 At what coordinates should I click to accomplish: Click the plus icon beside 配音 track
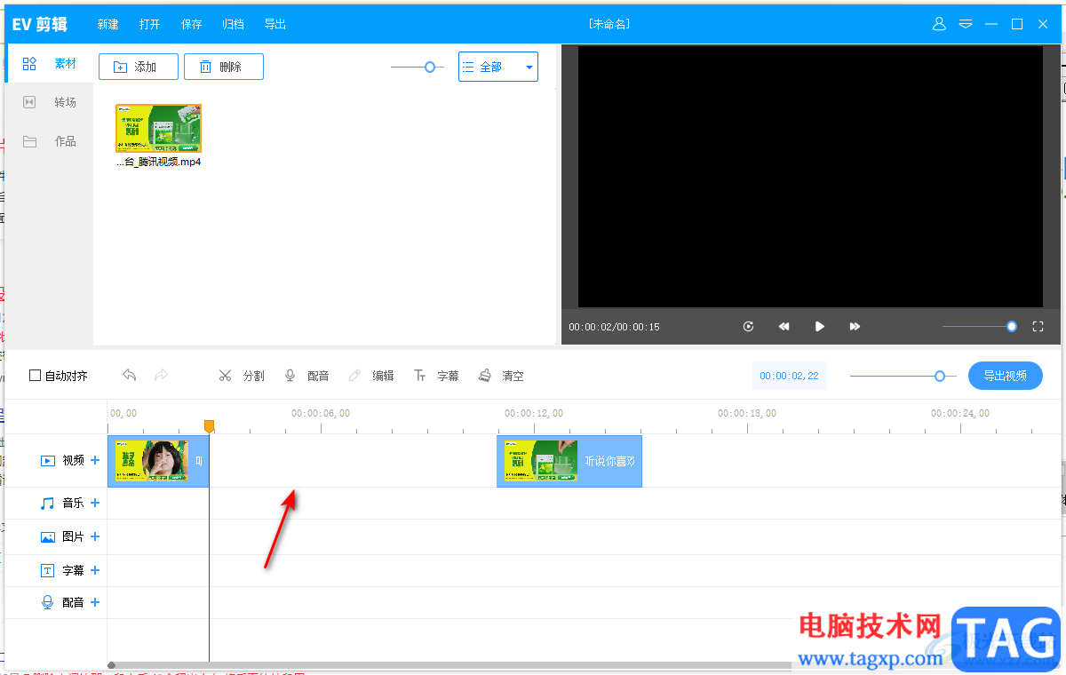coord(95,602)
